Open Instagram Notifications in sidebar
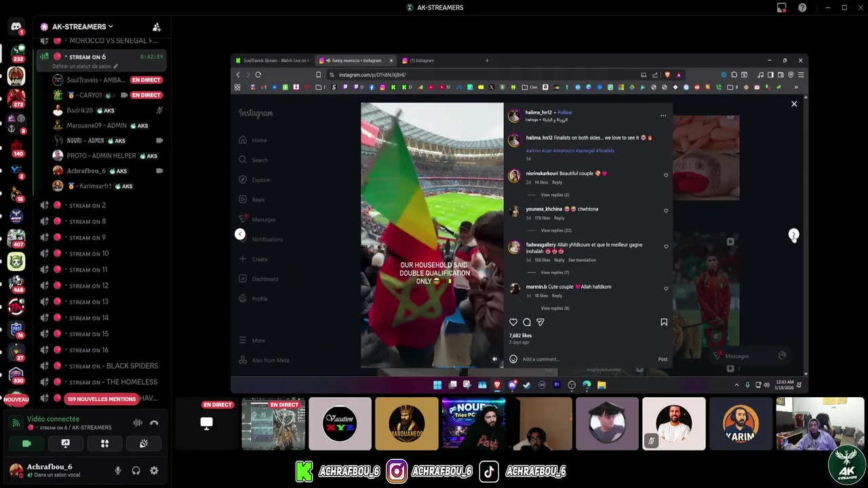 click(x=260, y=239)
